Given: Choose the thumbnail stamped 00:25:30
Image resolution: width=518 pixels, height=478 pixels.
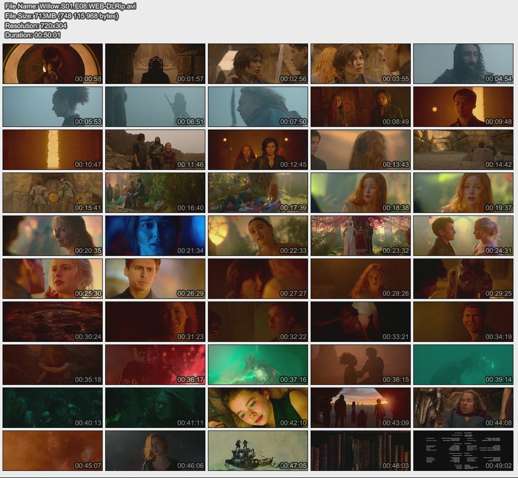Looking at the screenshot, I should (53, 279).
